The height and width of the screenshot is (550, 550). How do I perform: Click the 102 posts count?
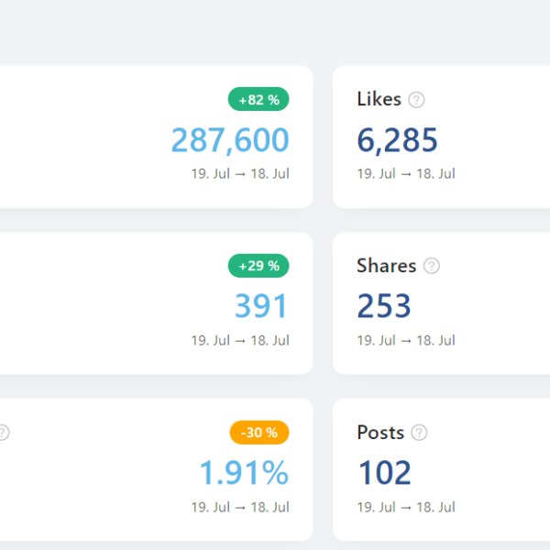pyautogui.click(x=383, y=473)
